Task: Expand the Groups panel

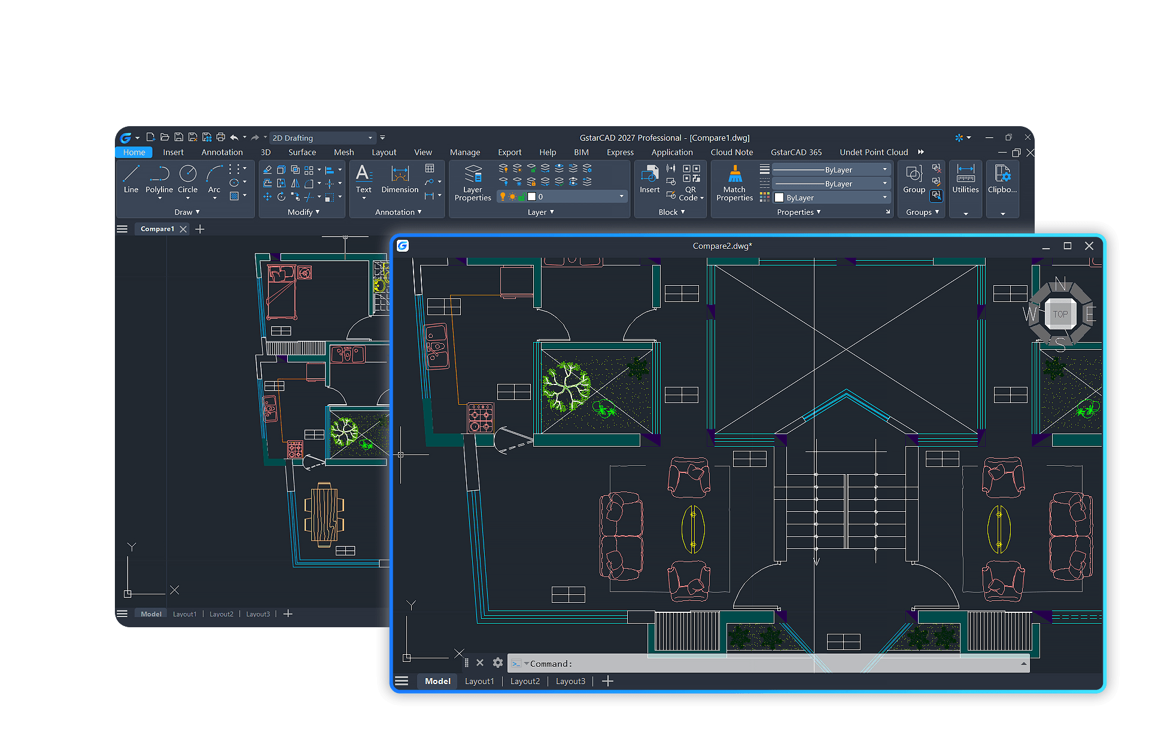Action: 922,212
